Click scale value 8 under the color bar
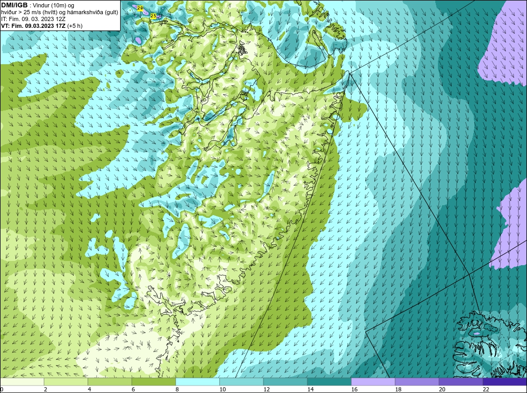The image size is (527, 393). 177,389
